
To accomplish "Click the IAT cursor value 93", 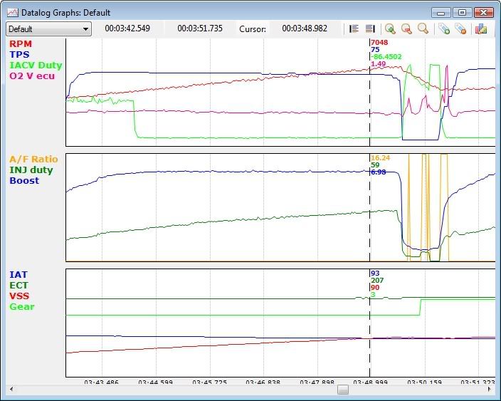I will click(x=375, y=274).
